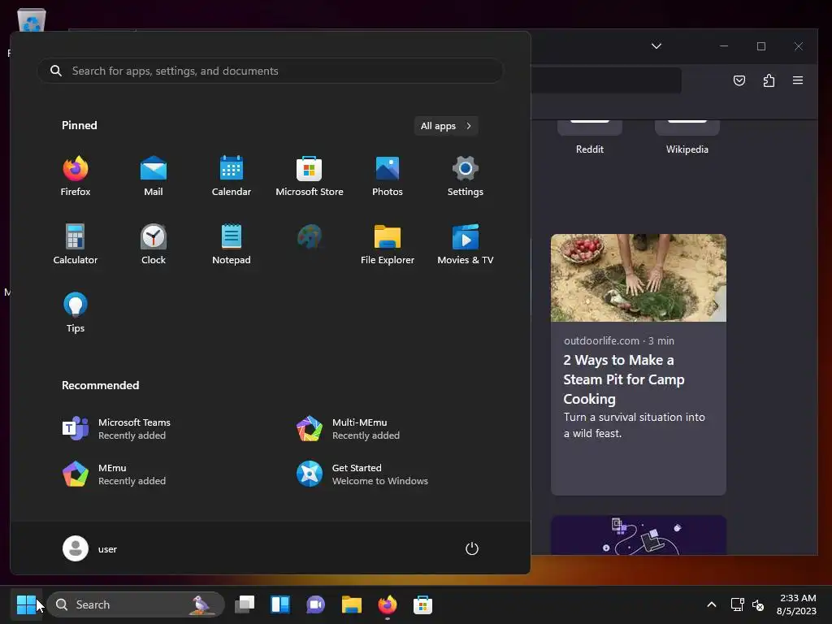Open the clock and date flyout

pyautogui.click(x=796, y=604)
